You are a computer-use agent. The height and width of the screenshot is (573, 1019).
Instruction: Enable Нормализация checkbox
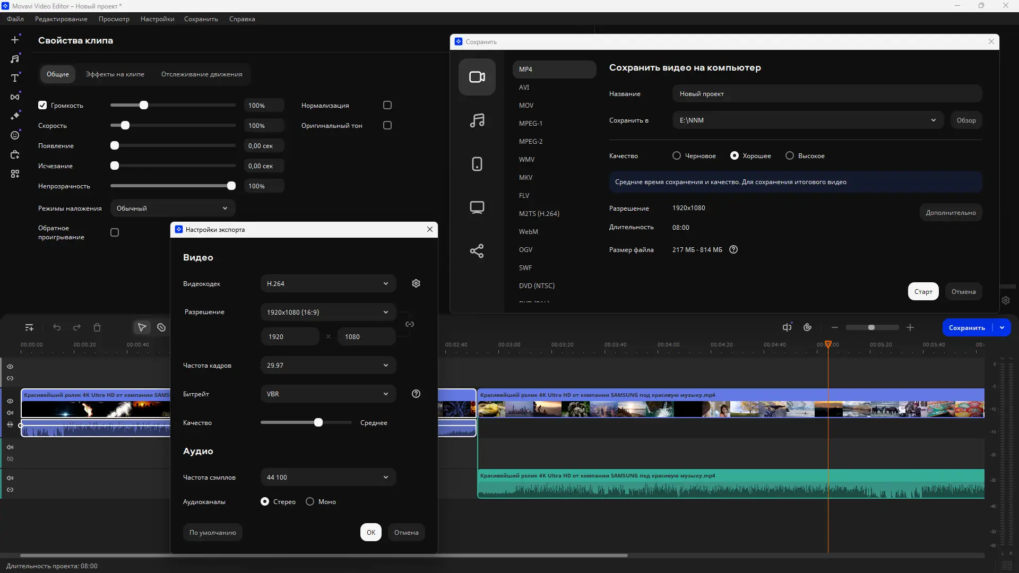(387, 105)
